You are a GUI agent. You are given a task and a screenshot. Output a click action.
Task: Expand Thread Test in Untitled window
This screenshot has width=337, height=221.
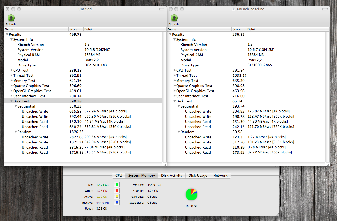click(x=11, y=75)
